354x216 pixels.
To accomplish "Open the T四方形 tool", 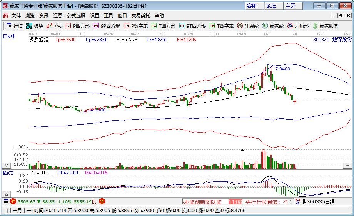I will (164, 26).
